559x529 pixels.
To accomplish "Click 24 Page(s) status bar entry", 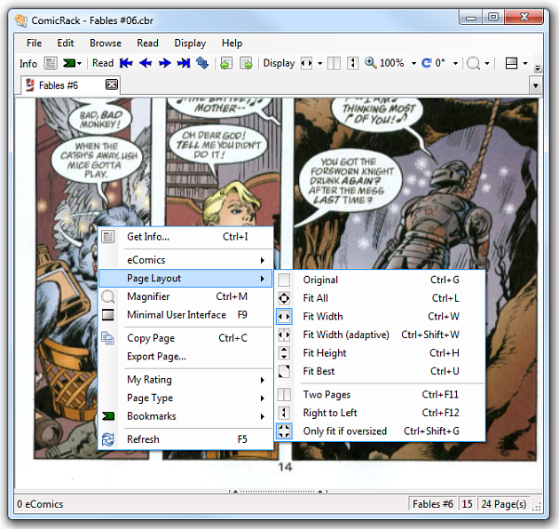I will point(503,504).
